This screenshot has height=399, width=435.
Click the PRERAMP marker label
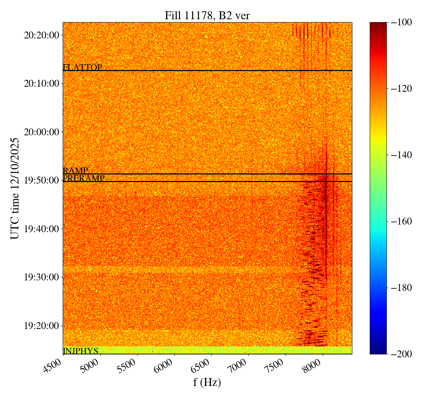click(84, 178)
